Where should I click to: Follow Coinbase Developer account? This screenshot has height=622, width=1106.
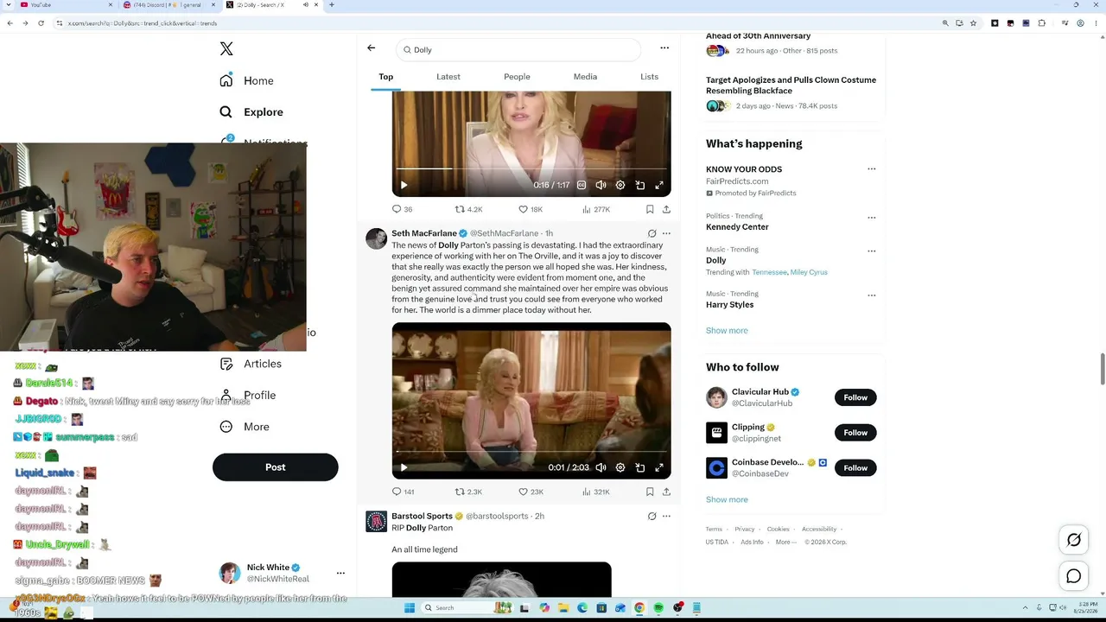coord(855,468)
